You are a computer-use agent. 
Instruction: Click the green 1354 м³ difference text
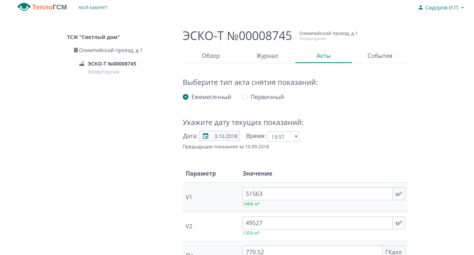pyautogui.click(x=251, y=233)
